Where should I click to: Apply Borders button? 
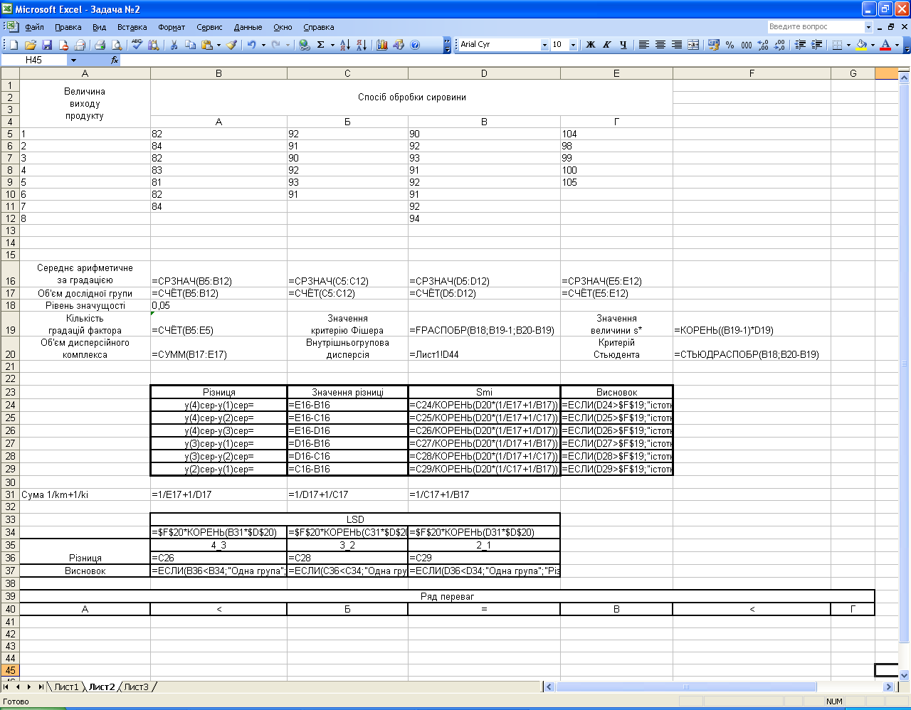pos(837,45)
